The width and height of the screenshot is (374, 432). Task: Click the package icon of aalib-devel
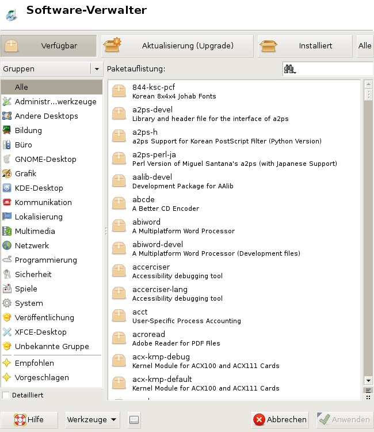(119, 181)
